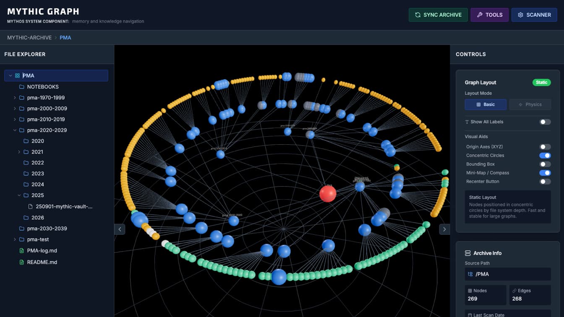Open the PMA-log.md label
Viewport: 564px width, 317px height.
tap(42, 251)
